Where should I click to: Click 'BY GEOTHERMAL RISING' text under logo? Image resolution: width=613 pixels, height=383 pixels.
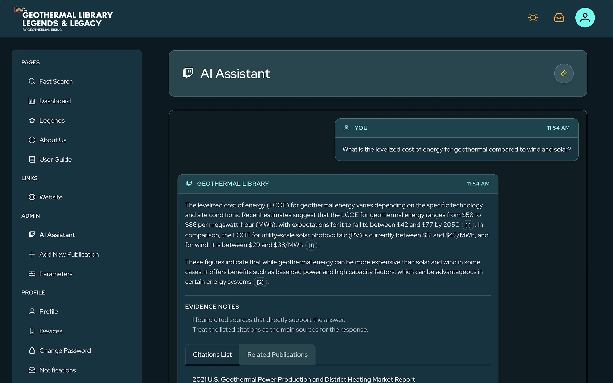(x=42, y=30)
